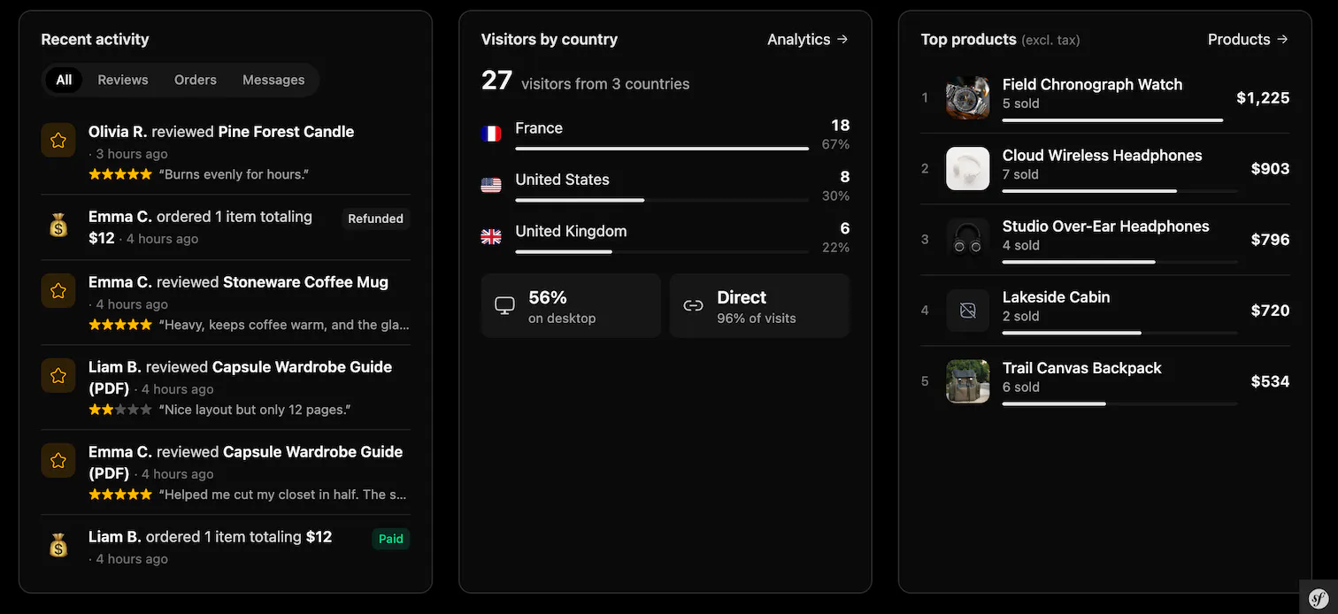Screen dimensions: 1338x614
Task: Click star icon beside Emma C. Stoneware Coffee Mug review
Action: (x=58, y=290)
